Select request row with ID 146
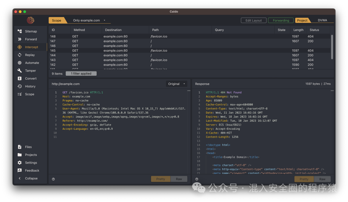Viewport: 348px width, 202px height. coord(189,46)
